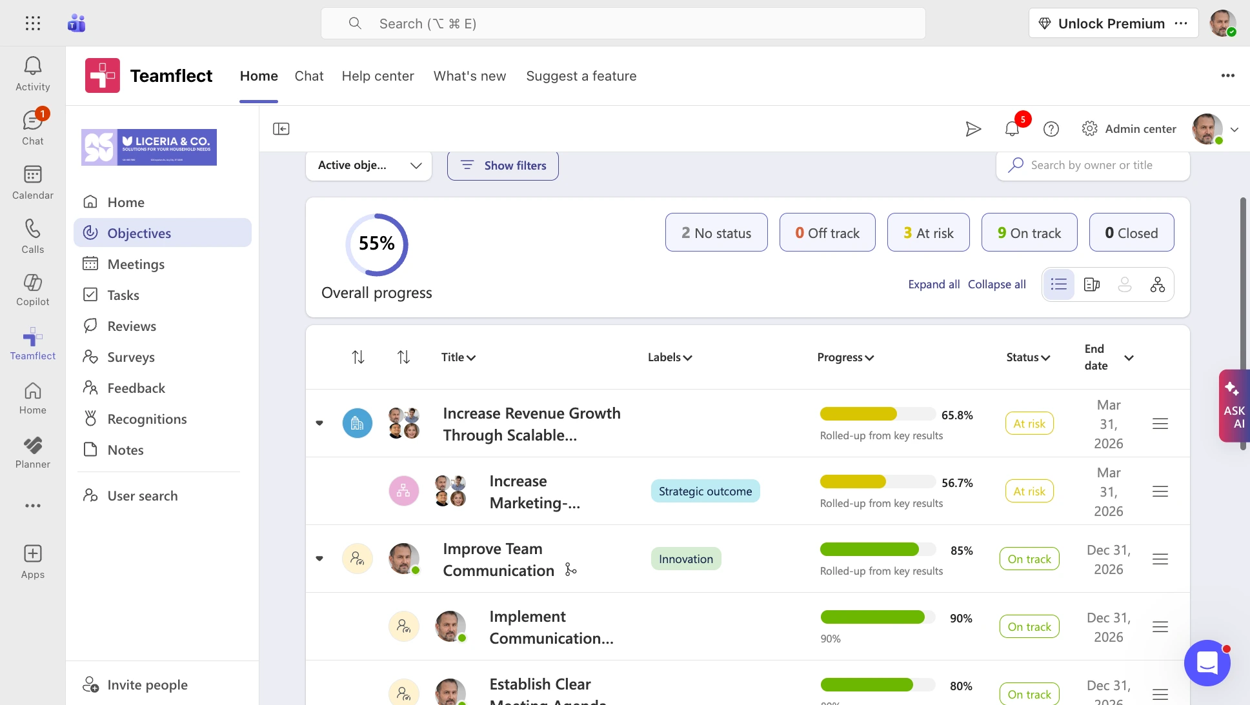Open the notifications bell with 5 alerts
This screenshot has width=1250, height=705.
point(1011,128)
